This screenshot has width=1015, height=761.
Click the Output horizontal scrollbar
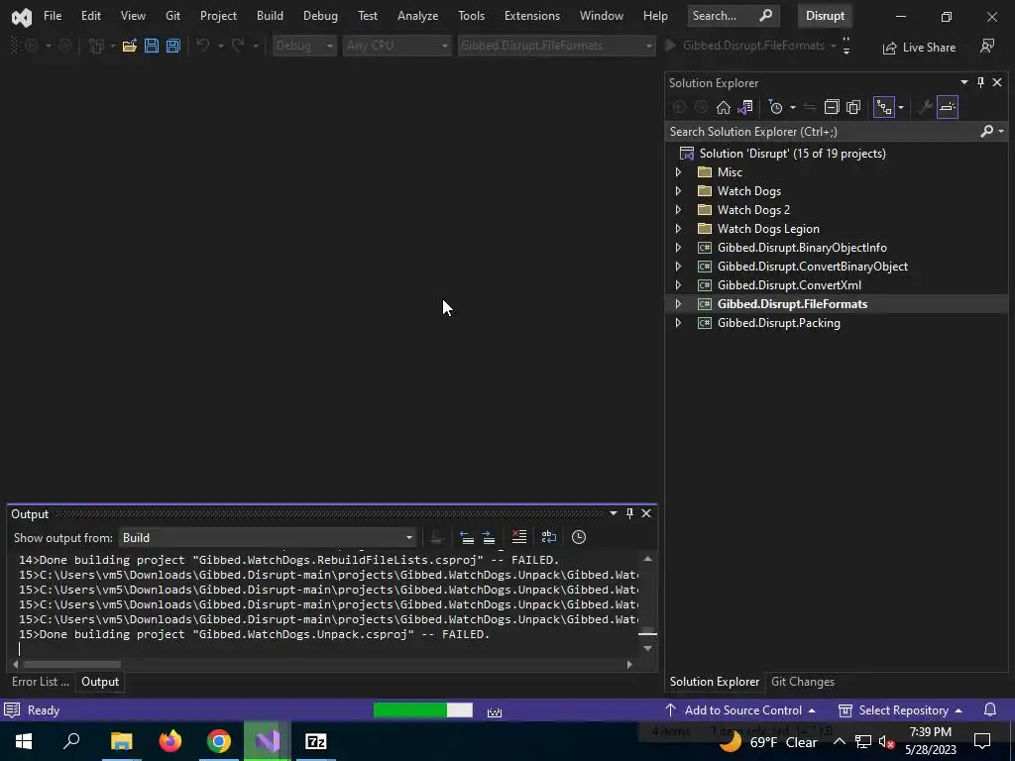point(71,664)
